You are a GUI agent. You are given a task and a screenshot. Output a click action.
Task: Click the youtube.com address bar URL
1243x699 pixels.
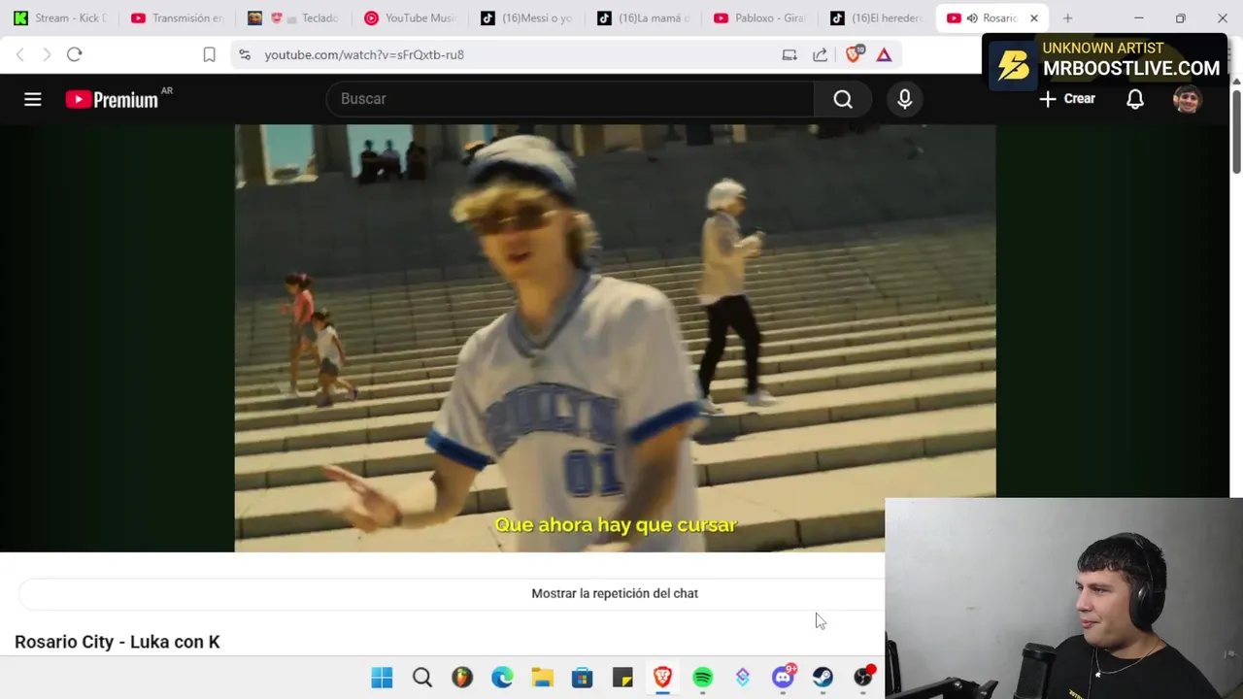364,55
